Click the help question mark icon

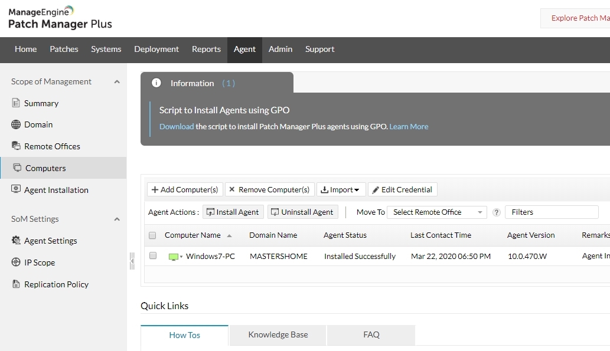pyautogui.click(x=496, y=212)
